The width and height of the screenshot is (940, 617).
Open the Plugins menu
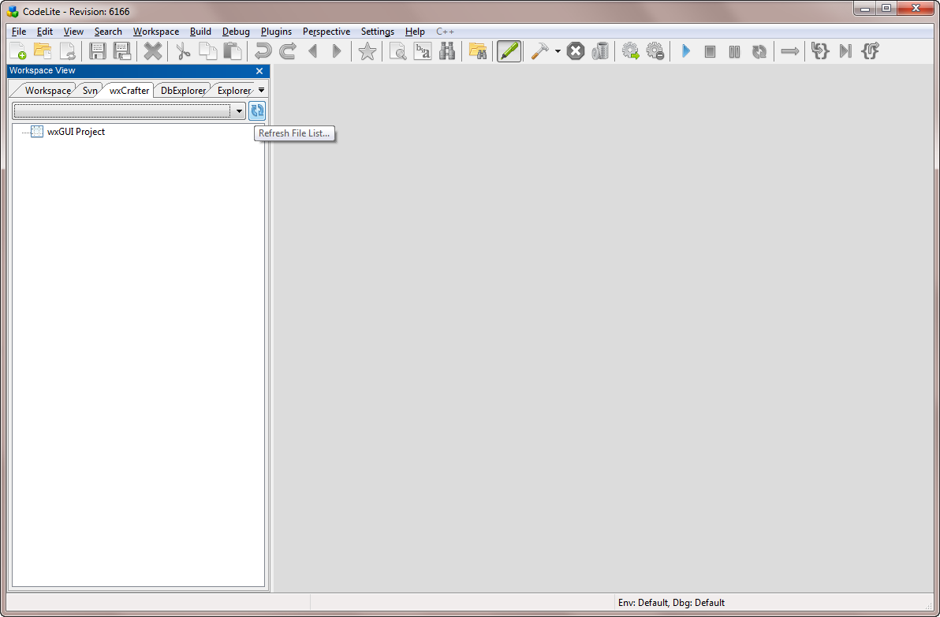(x=276, y=32)
